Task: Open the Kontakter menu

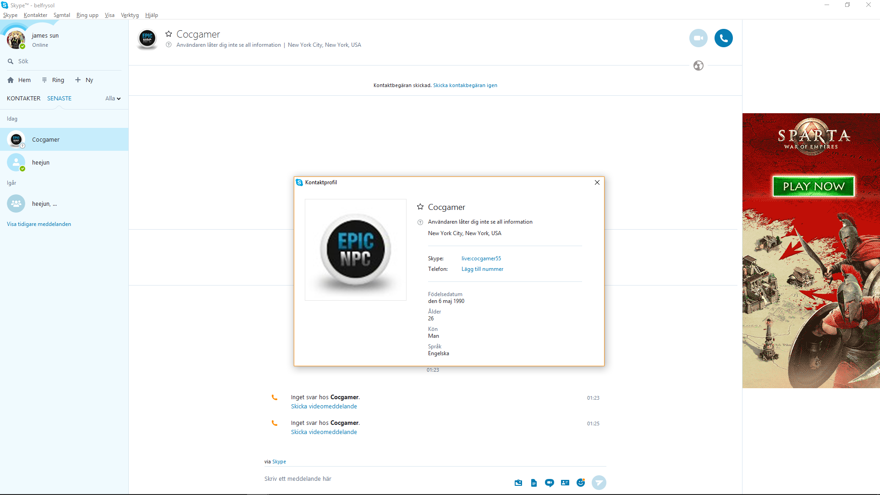Action: pyautogui.click(x=35, y=15)
